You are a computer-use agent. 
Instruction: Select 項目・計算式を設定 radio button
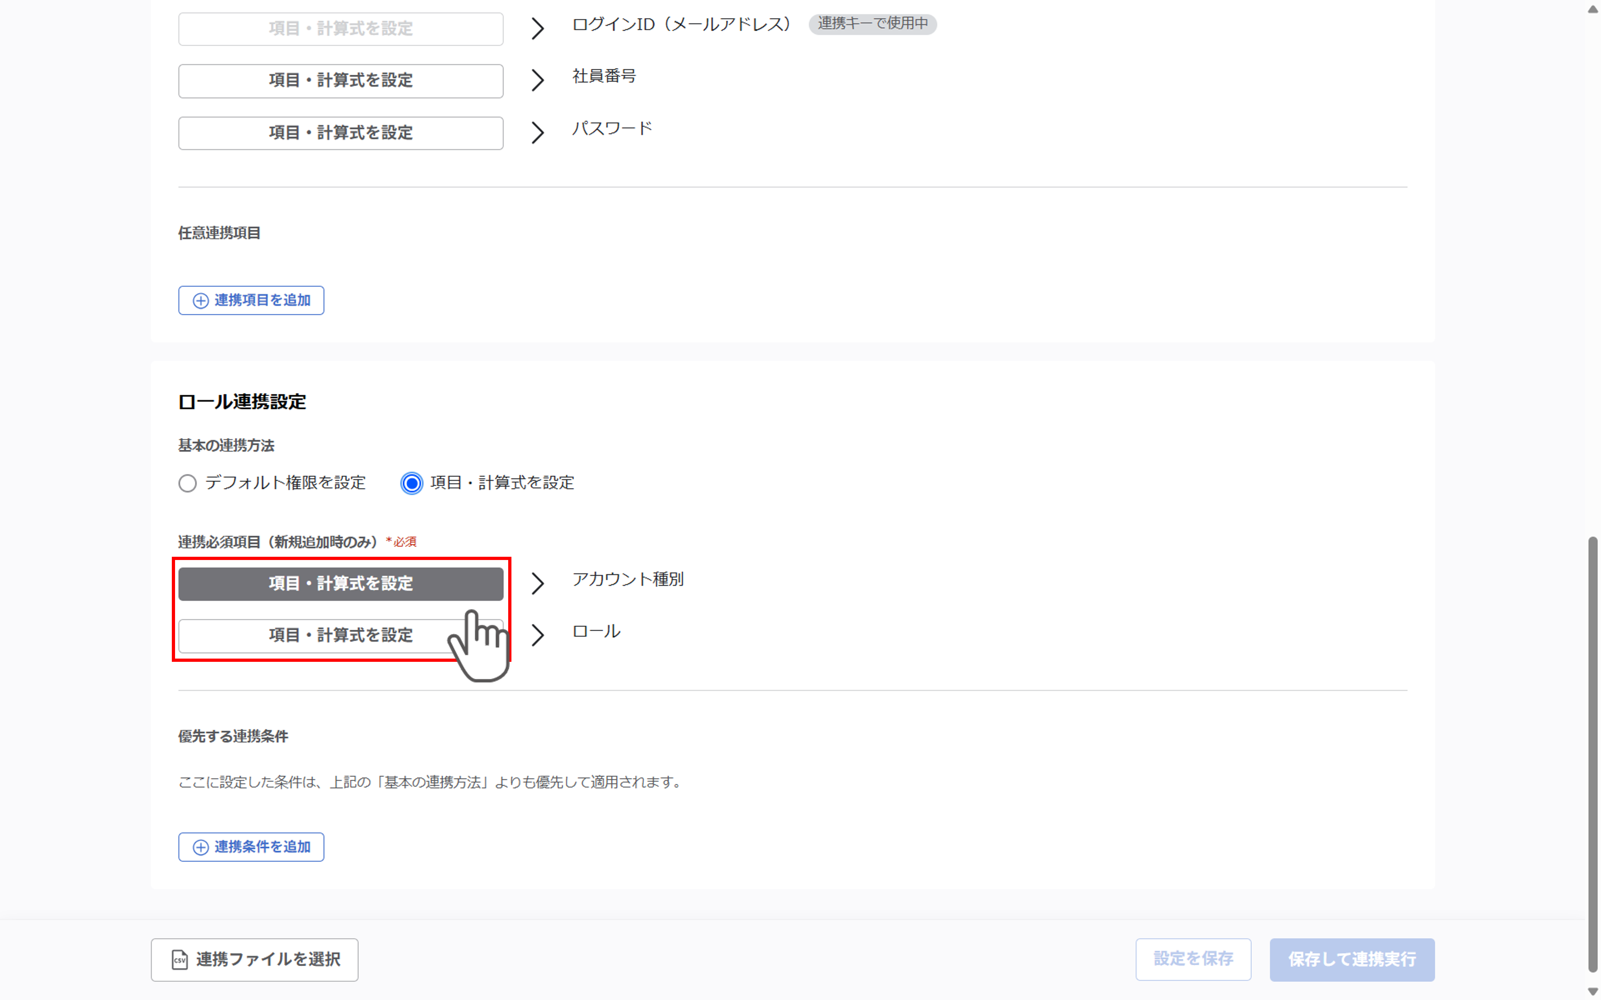tap(412, 484)
